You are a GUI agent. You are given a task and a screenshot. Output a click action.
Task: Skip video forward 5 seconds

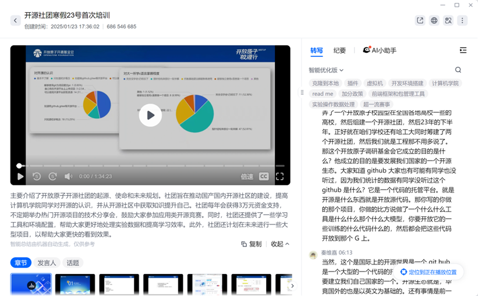(x=52, y=176)
